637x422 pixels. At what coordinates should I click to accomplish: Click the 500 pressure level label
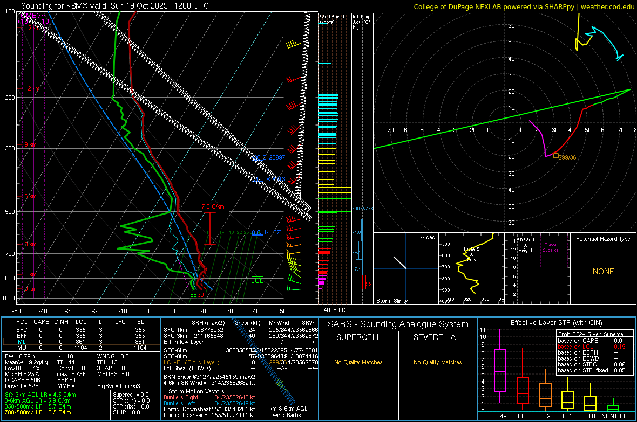[10, 212]
